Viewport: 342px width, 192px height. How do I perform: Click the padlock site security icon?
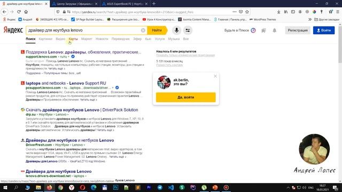(x=64, y=12)
